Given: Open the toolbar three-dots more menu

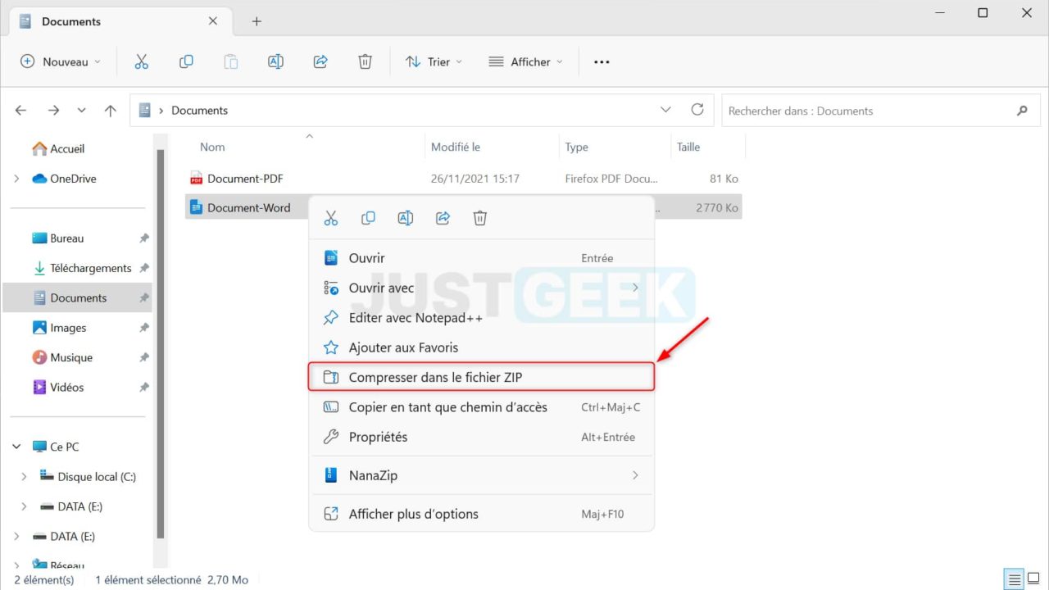Looking at the screenshot, I should (x=602, y=61).
